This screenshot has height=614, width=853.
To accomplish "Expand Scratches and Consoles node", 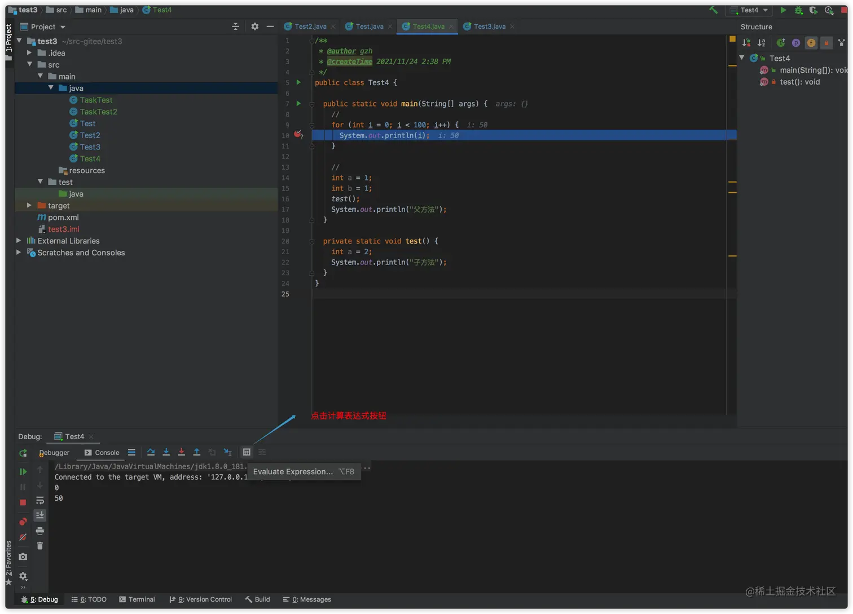I will (19, 253).
